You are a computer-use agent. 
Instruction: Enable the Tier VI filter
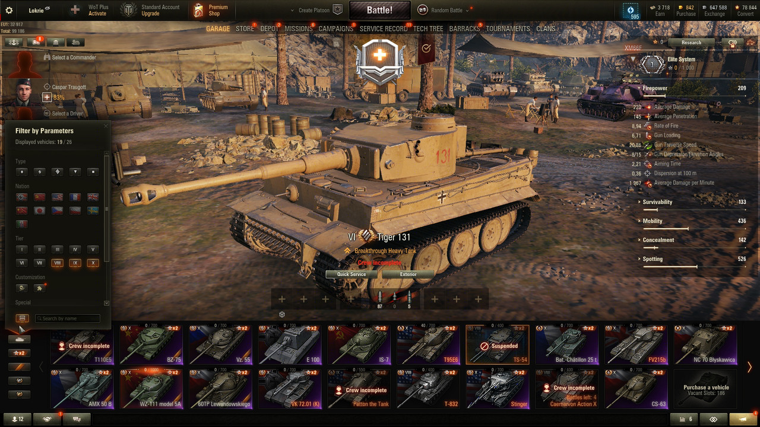click(22, 263)
